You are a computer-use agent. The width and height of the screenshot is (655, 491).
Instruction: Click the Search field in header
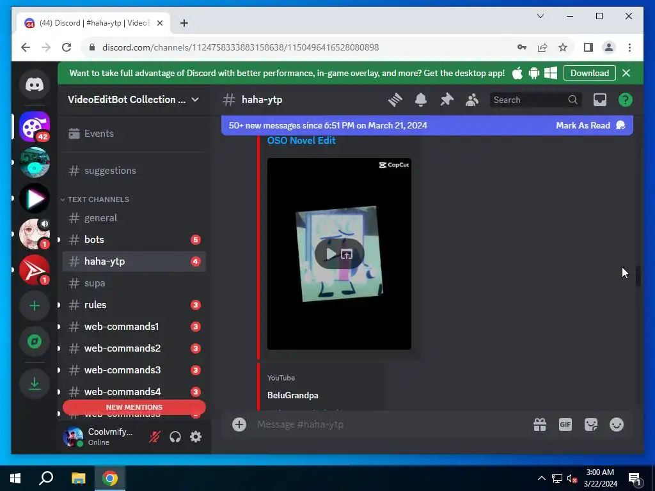pyautogui.click(x=535, y=100)
